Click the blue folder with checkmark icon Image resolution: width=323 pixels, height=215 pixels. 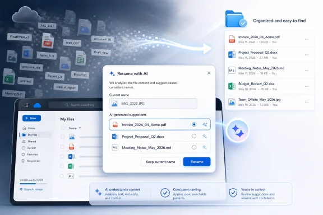(x=236, y=19)
